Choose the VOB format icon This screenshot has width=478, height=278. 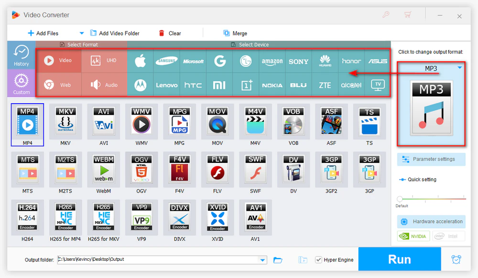click(293, 121)
